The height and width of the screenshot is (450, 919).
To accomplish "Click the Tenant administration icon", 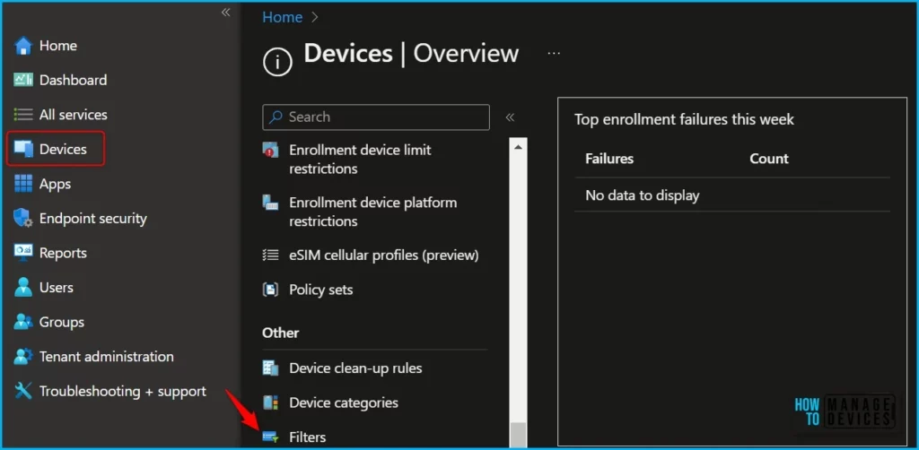I will [22, 357].
